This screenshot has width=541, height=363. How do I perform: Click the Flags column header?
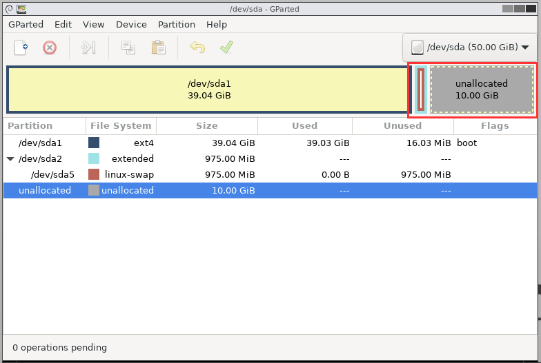click(x=495, y=125)
